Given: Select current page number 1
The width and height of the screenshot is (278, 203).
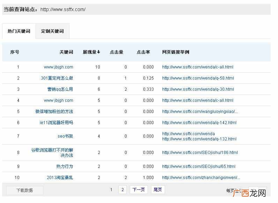Looking at the screenshot, I should (x=111, y=190).
